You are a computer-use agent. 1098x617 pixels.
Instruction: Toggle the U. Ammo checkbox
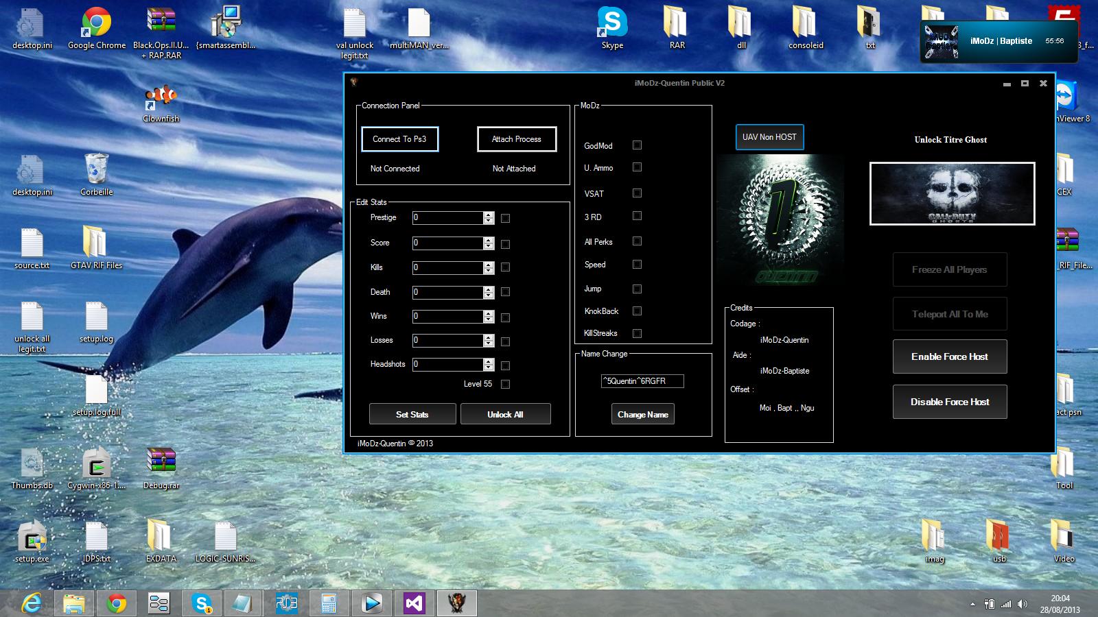pos(637,167)
